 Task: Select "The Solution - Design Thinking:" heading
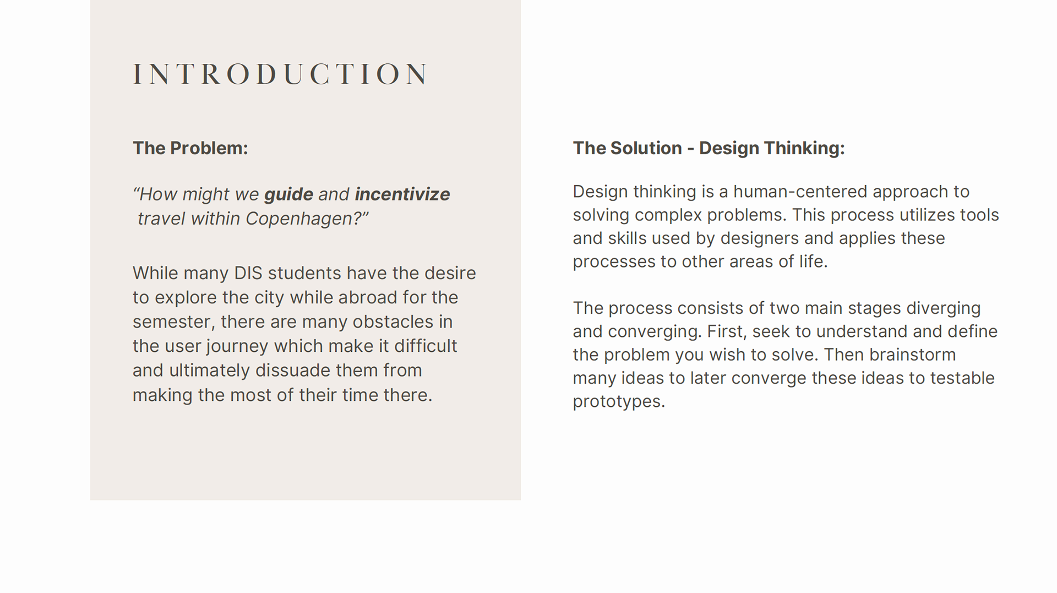pyautogui.click(x=709, y=148)
